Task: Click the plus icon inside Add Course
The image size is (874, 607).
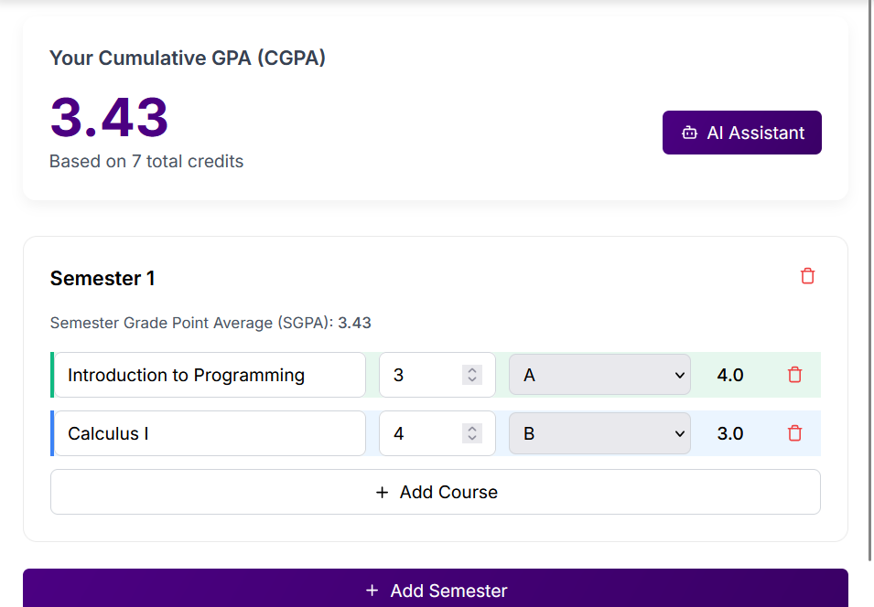Action: [x=383, y=492]
